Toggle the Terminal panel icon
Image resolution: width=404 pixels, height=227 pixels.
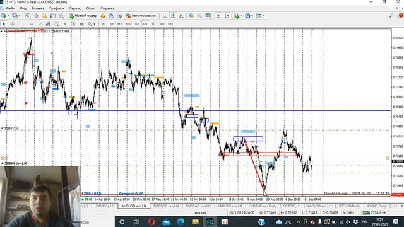(53, 16)
